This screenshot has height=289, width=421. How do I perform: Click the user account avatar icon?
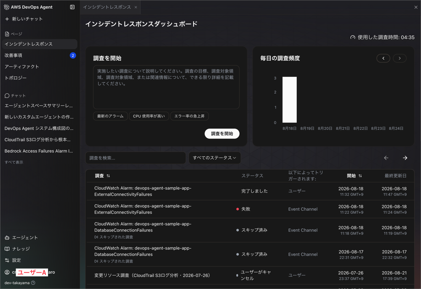pyautogui.click(x=7, y=272)
